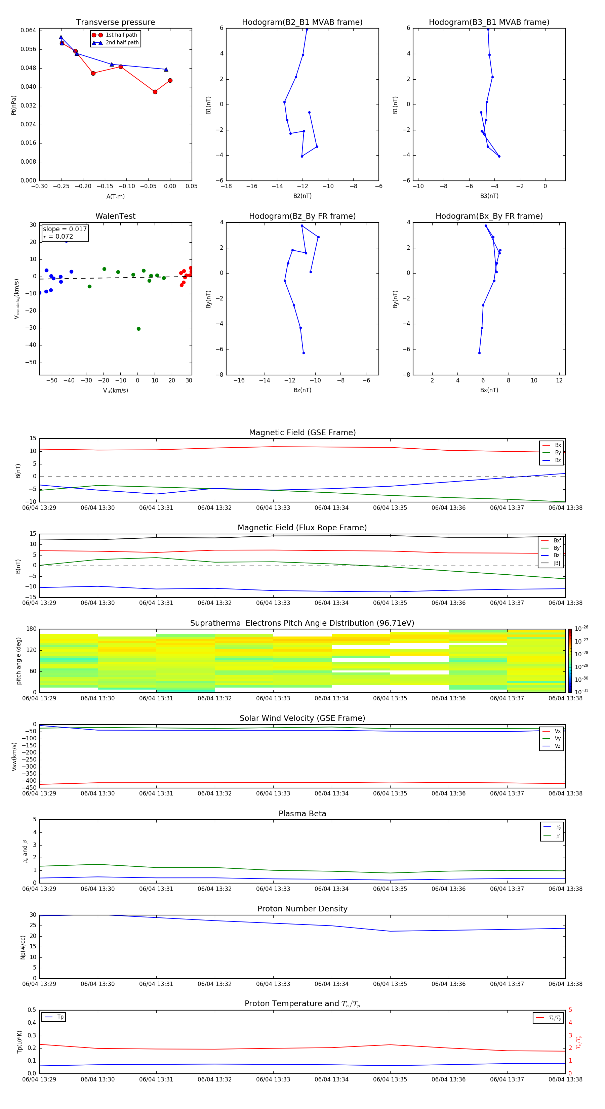Select the 'Tp' legend entry
Image resolution: width=605 pixels, height=1109 pixels.
click(54, 1017)
